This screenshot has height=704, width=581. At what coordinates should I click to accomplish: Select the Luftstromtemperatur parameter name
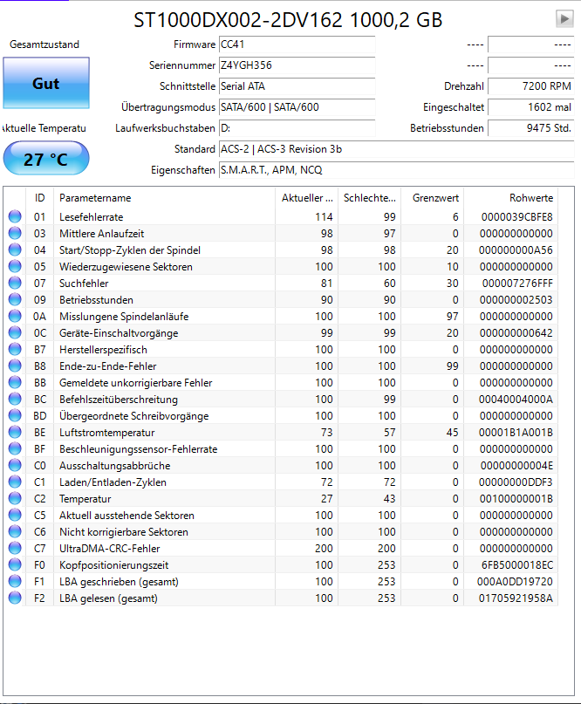point(106,433)
